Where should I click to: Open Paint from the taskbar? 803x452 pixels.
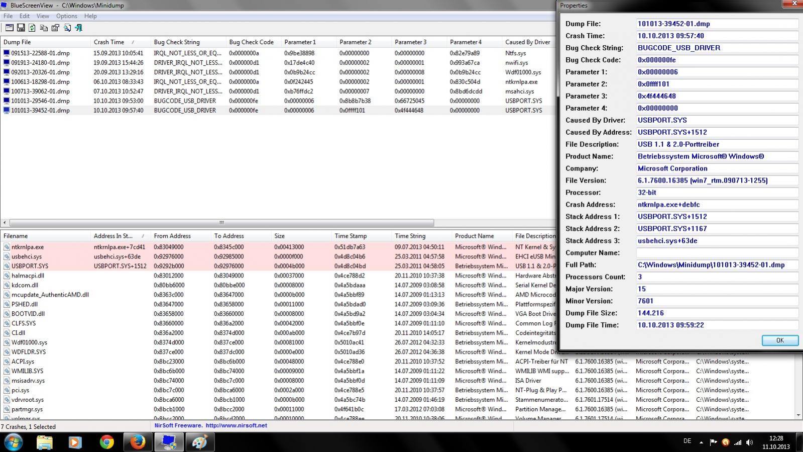point(199,442)
